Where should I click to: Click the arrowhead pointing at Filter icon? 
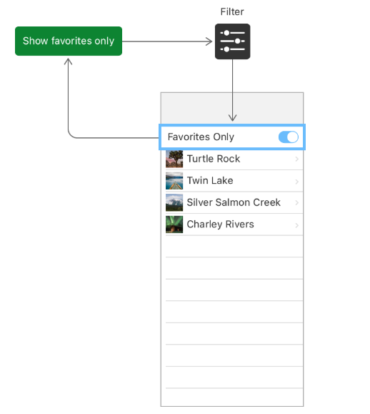click(209, 41)
